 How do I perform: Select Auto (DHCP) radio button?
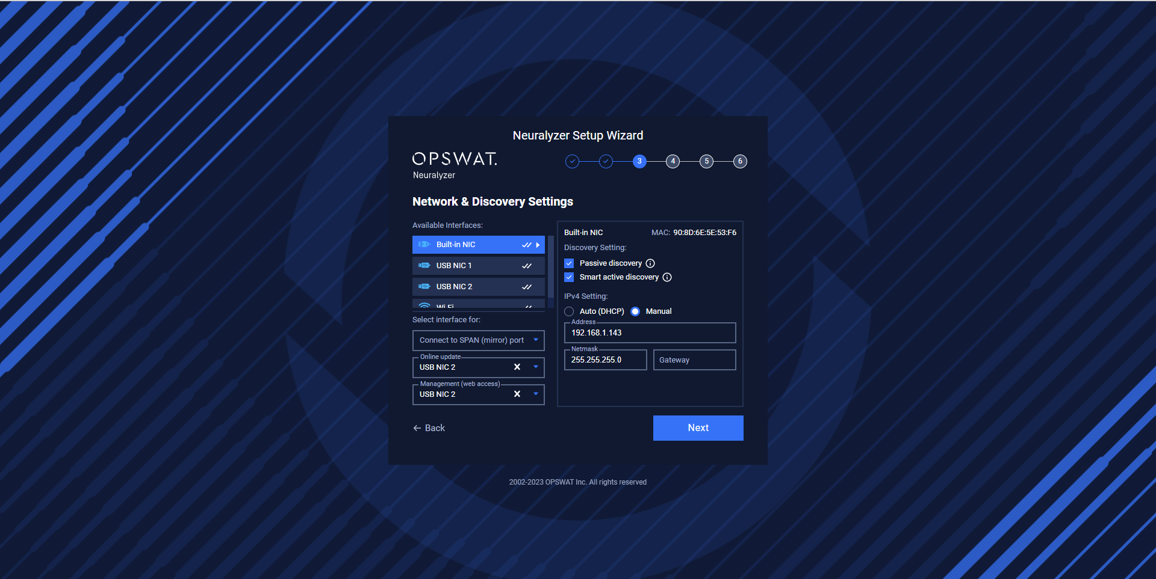(569, 311)
